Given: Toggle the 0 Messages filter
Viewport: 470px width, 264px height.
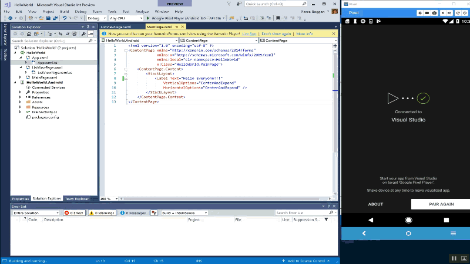Looking at the screenshot, I should [x=133, y=213].
